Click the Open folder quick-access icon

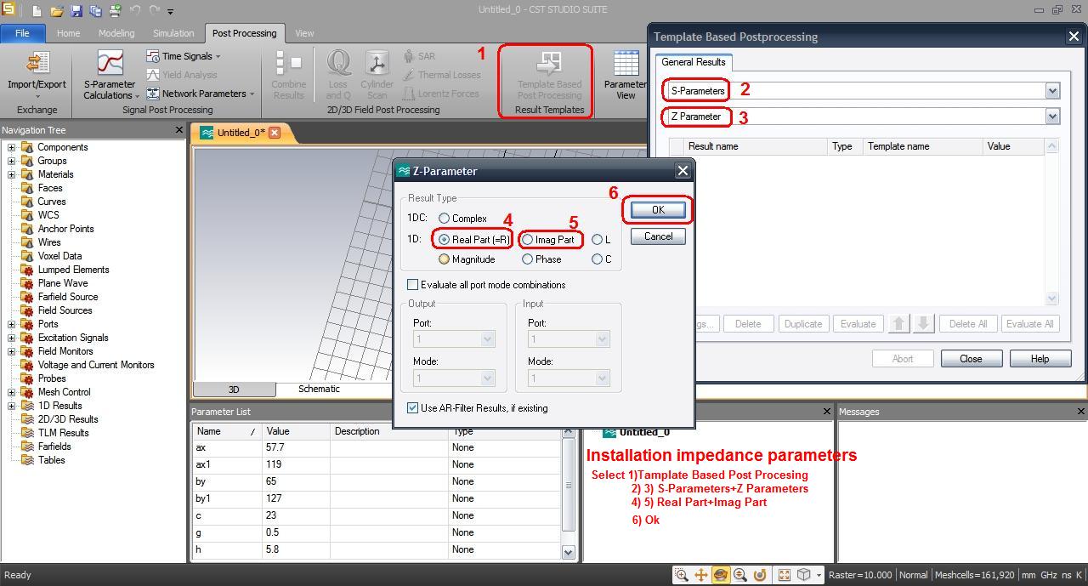(x=56, y=11)
